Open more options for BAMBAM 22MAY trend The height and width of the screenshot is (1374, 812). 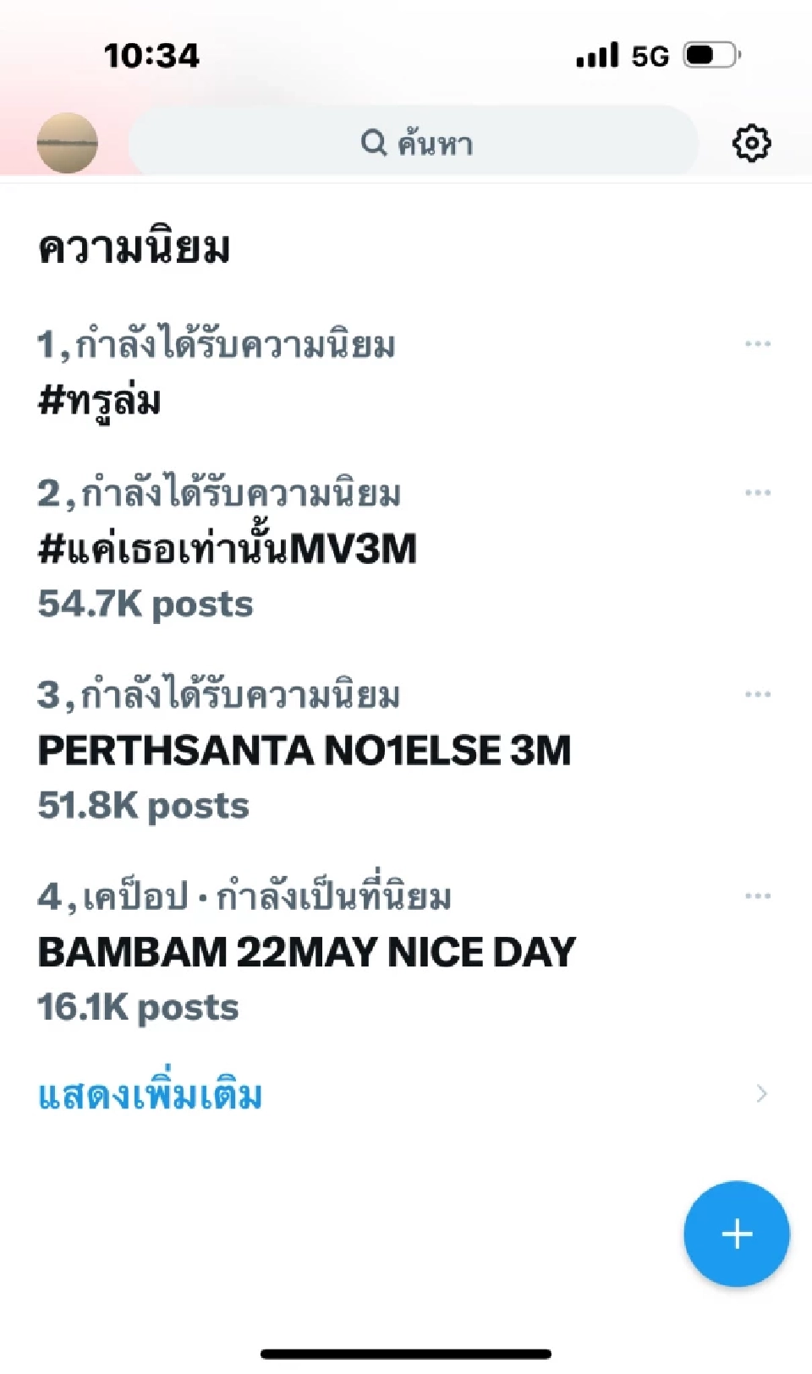tap(757, 895)
